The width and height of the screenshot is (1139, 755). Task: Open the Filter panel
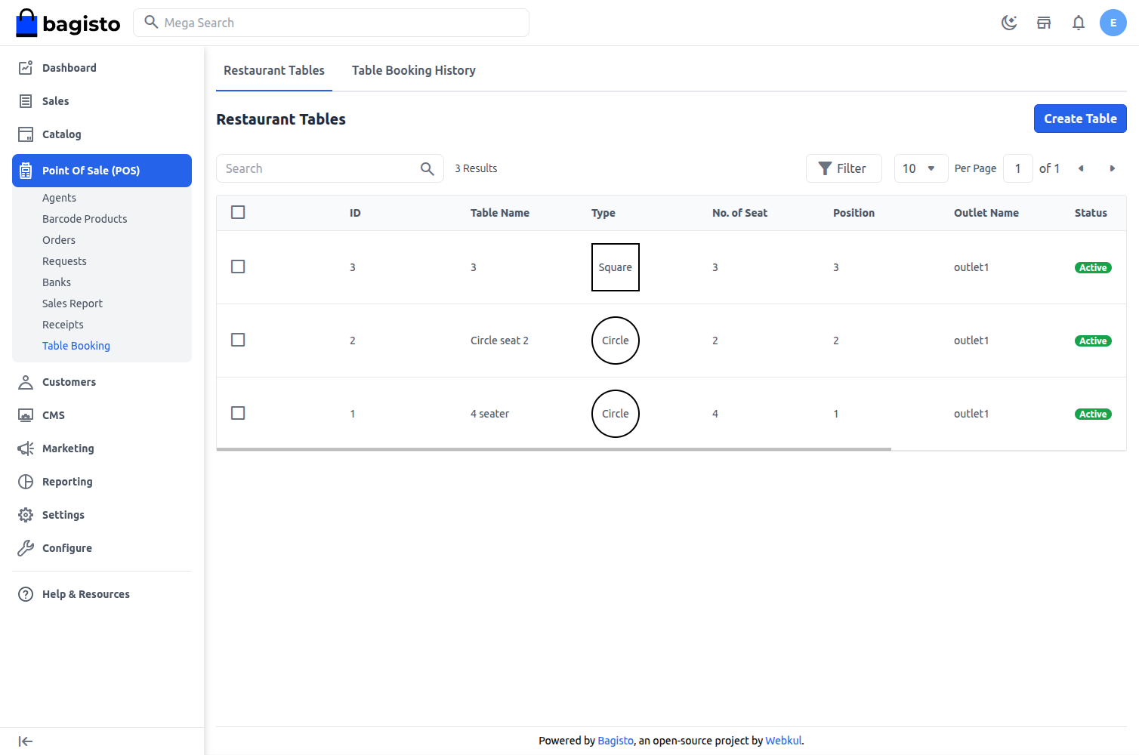pyautogui.click(x=844, y=168)
